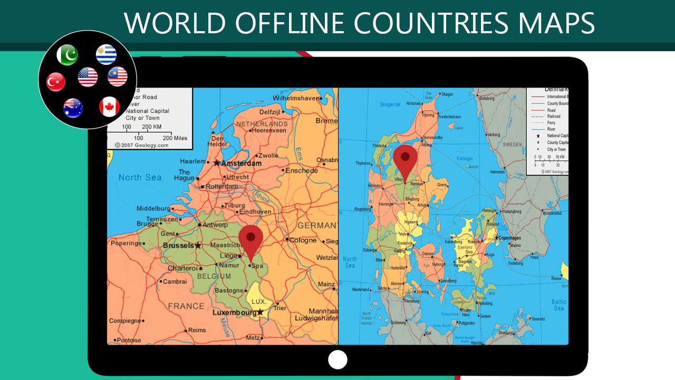The height and width of the screenshot is (380, 675).
Task: Click the Charleroi city label
Action: [182, 268]
